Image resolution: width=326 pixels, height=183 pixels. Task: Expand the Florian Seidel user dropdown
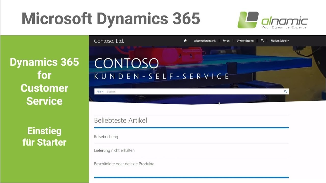pos(280,41)
